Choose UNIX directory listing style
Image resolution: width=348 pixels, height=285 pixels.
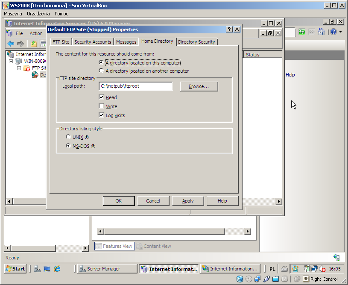pos(68,137)
